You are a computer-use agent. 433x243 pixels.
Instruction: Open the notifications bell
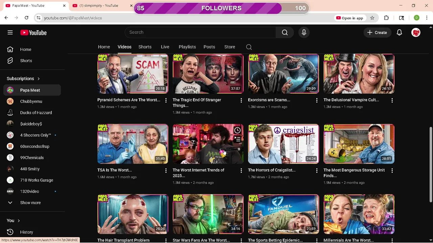(x=399, y=32)
